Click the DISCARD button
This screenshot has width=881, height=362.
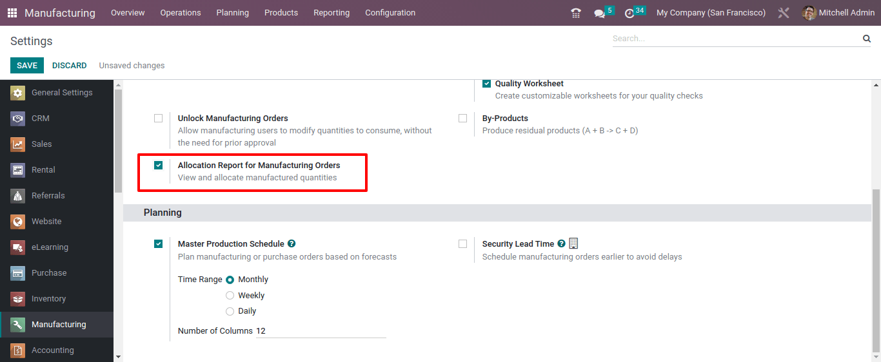70,66
